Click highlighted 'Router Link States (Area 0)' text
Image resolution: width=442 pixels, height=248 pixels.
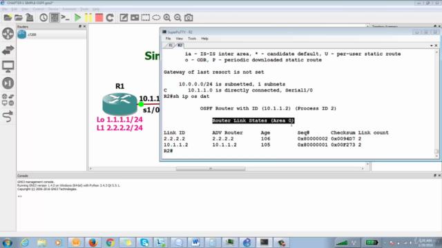tap(253, 121)
